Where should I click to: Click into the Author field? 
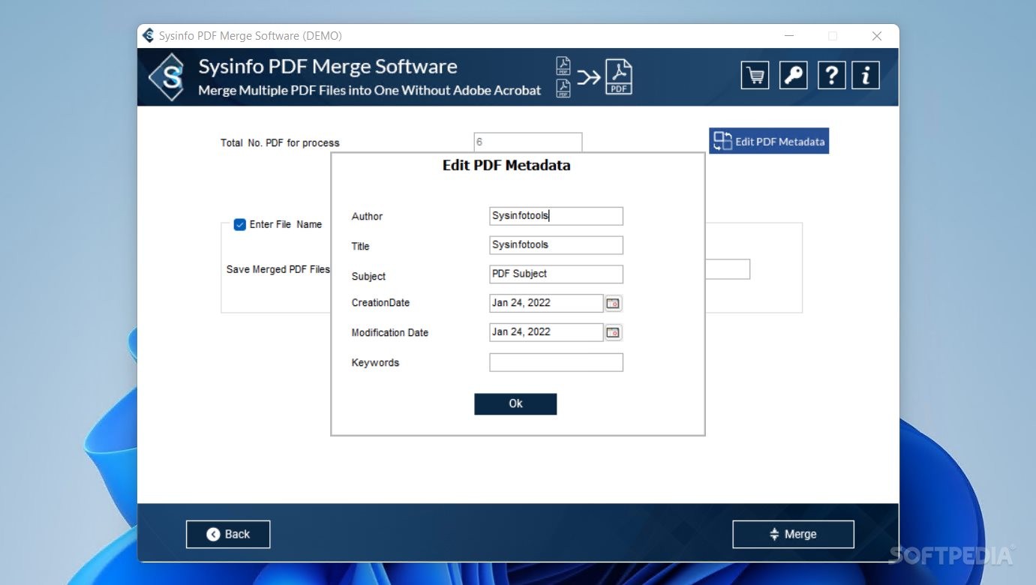(x=556, y=216)
